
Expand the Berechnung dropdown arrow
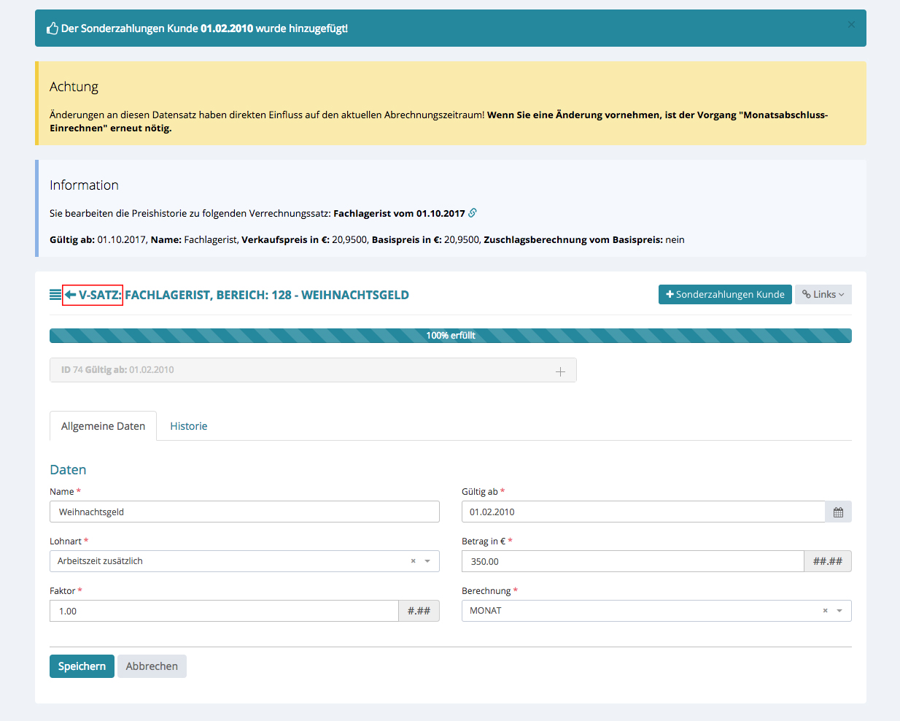tap(839, 611)
